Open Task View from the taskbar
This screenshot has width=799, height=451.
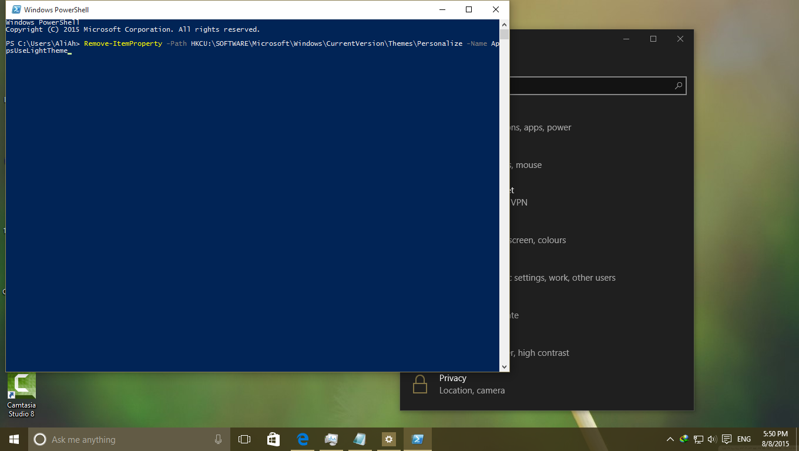(x=244, y=439)
